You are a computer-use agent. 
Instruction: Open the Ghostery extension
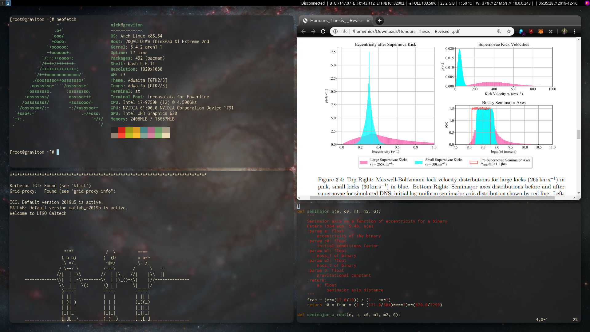tap(521, 31)
